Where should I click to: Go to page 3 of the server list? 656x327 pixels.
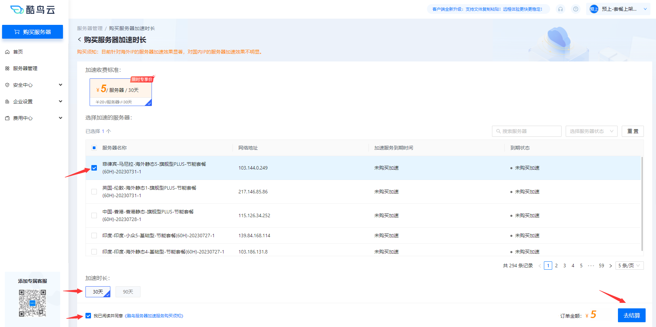565,266
